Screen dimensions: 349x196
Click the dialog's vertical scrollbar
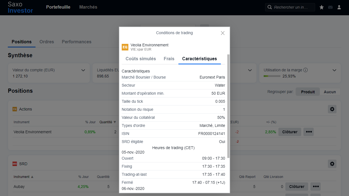coord(228,106)
